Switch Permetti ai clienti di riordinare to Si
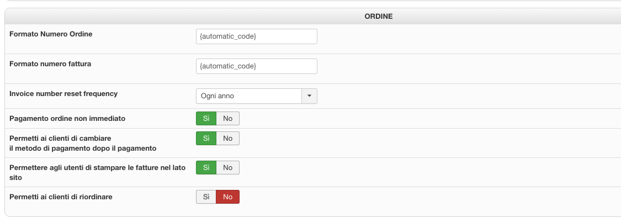Screen dimensions: 621x223 point(206,197)
